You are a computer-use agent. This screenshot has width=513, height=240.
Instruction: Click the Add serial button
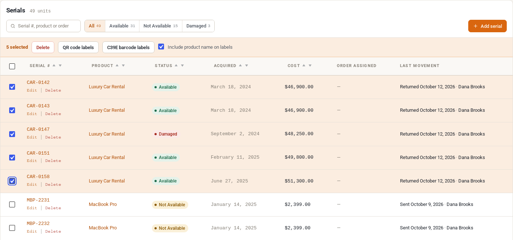(x=487, y=26)
